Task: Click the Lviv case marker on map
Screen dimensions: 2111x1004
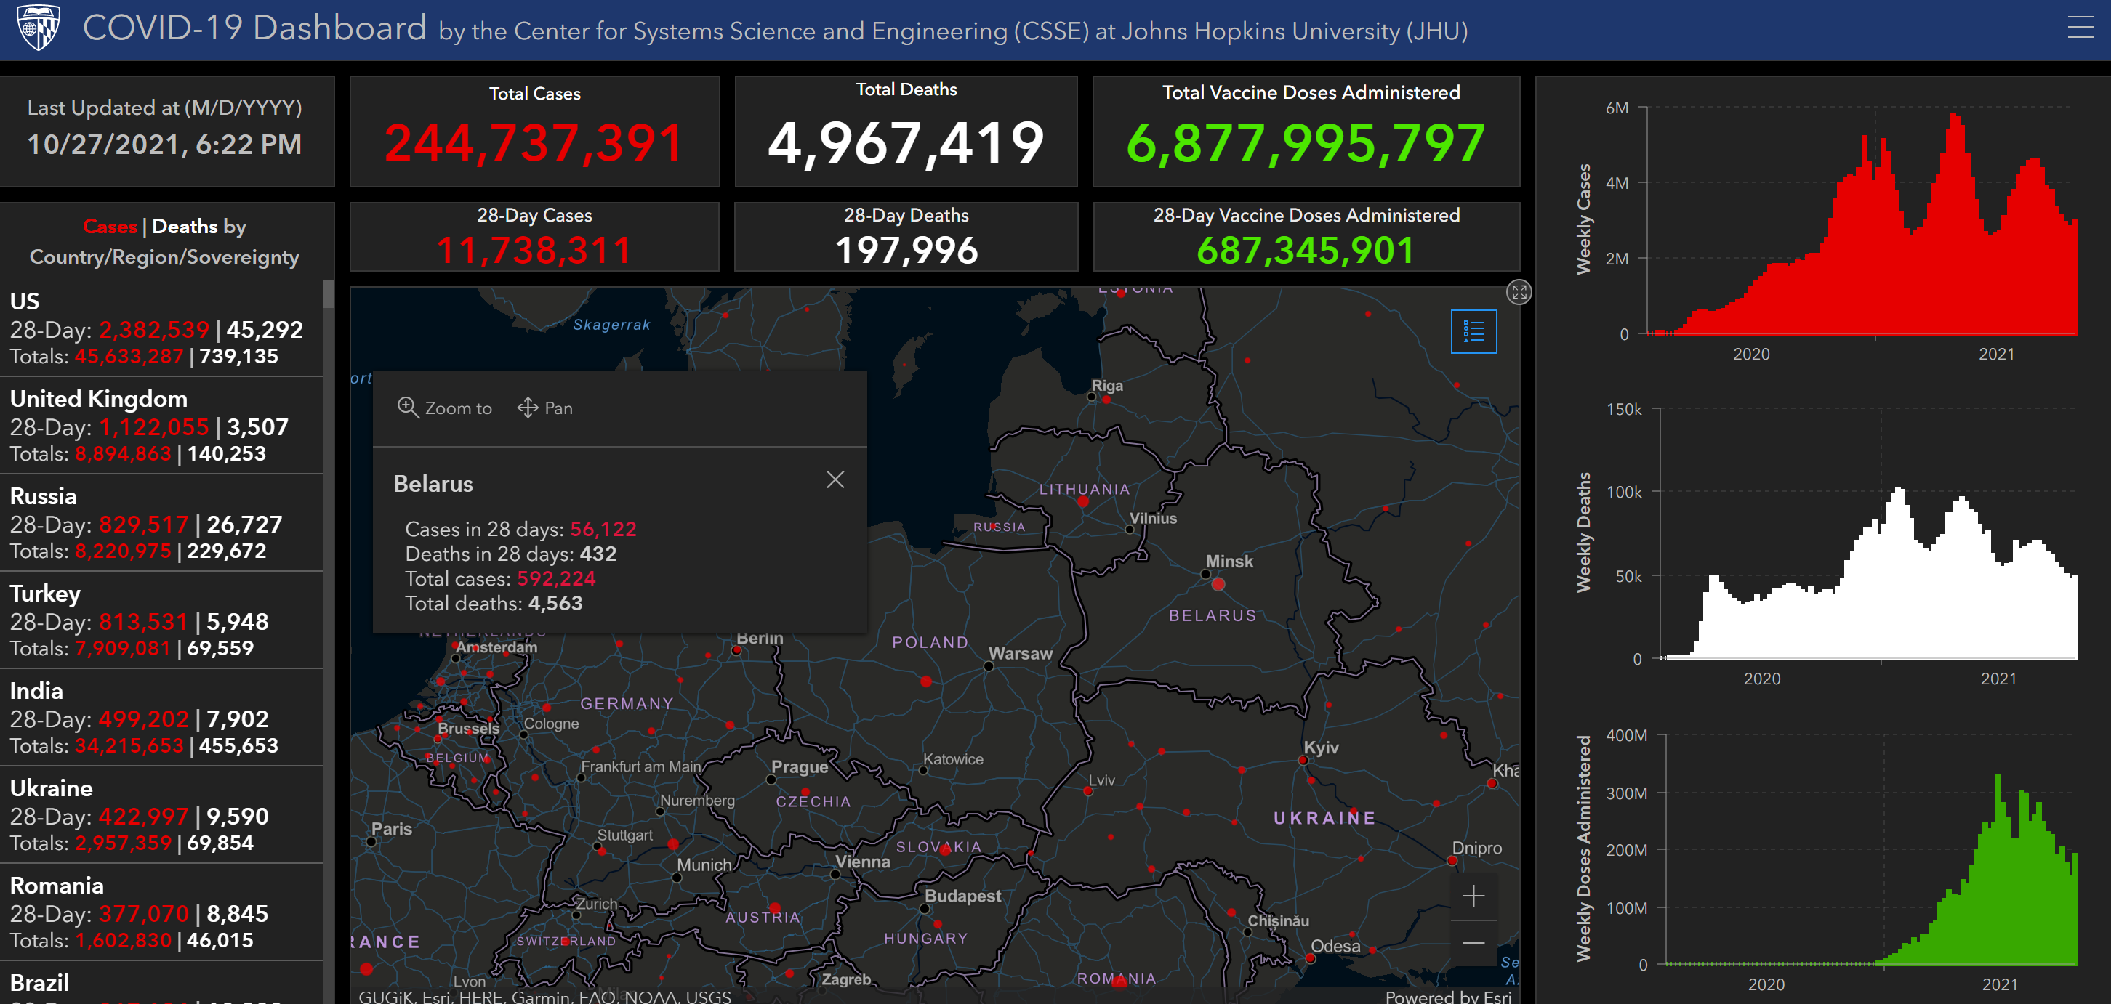Action: pos(1088,791)
